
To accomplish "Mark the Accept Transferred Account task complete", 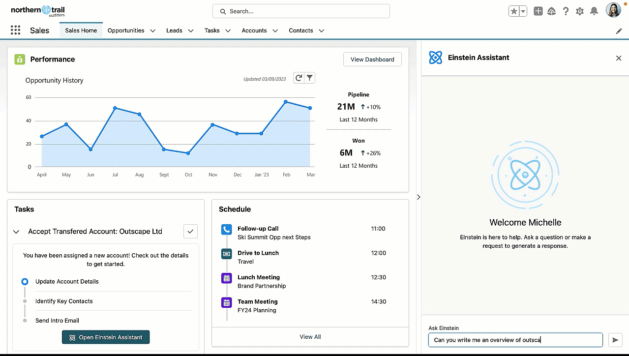I will (x=190, y=231).
